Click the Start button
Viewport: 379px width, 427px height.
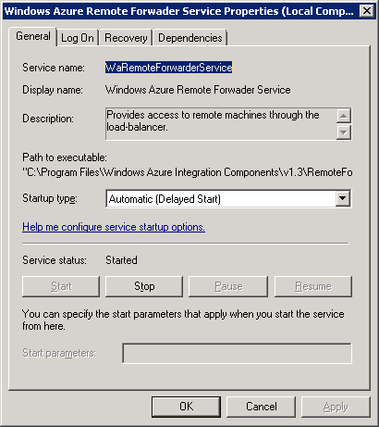click(x=61, y=286)
